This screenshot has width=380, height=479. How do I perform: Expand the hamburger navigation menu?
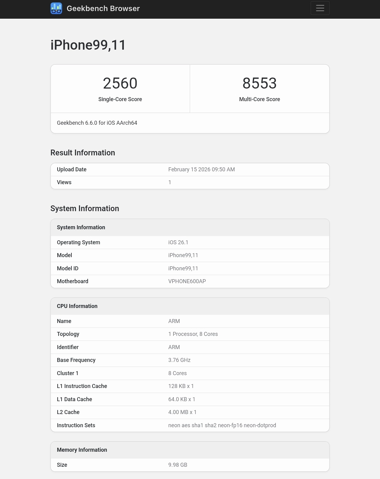pyautogui.click(x=320, y=8)
